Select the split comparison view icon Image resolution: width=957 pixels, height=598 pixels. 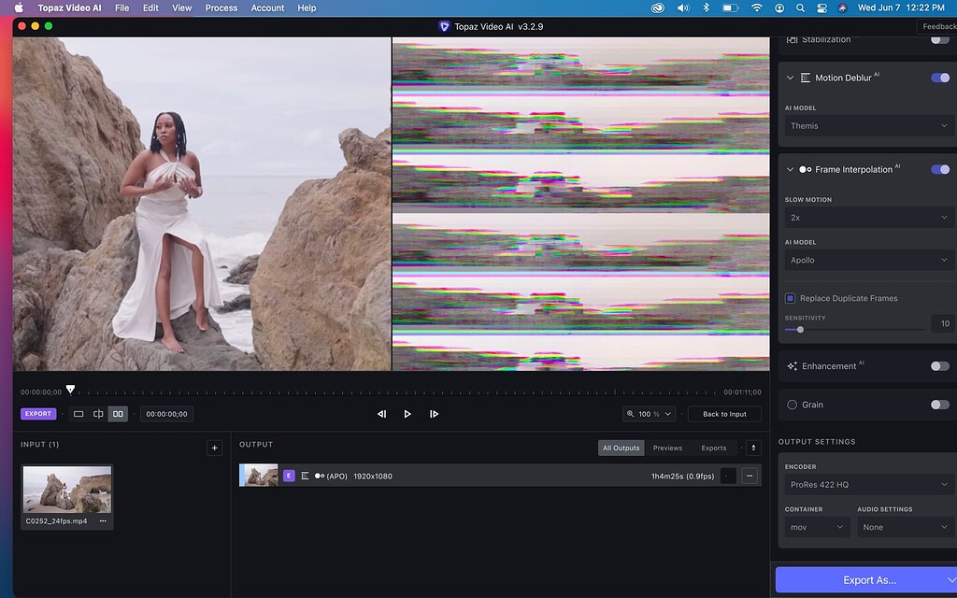(98, 413)
